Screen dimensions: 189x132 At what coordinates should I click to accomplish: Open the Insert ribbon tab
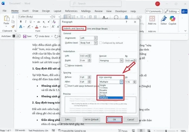[x=25, y=11]
